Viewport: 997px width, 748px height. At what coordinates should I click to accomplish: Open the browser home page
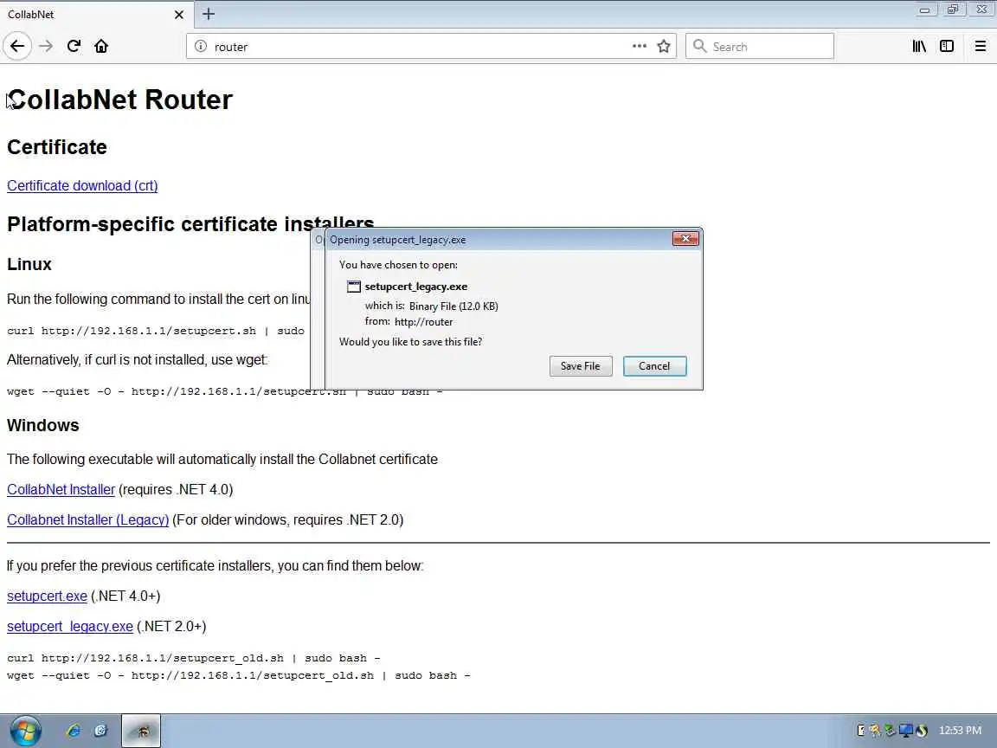click(101, 46)
